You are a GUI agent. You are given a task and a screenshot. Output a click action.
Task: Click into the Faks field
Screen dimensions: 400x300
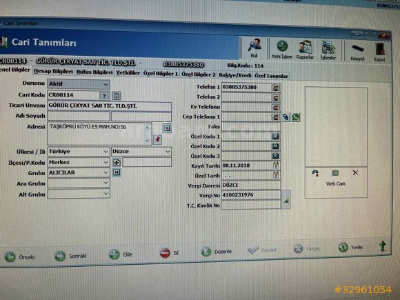(251, 127)
